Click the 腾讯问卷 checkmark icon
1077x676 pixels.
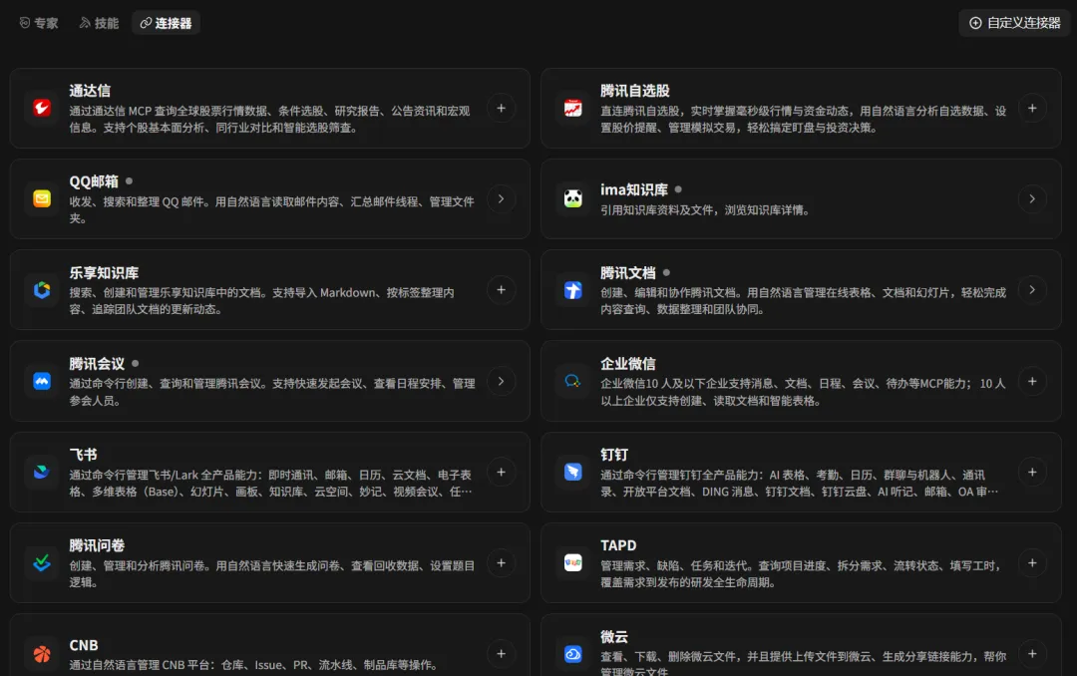coord(42,562)
